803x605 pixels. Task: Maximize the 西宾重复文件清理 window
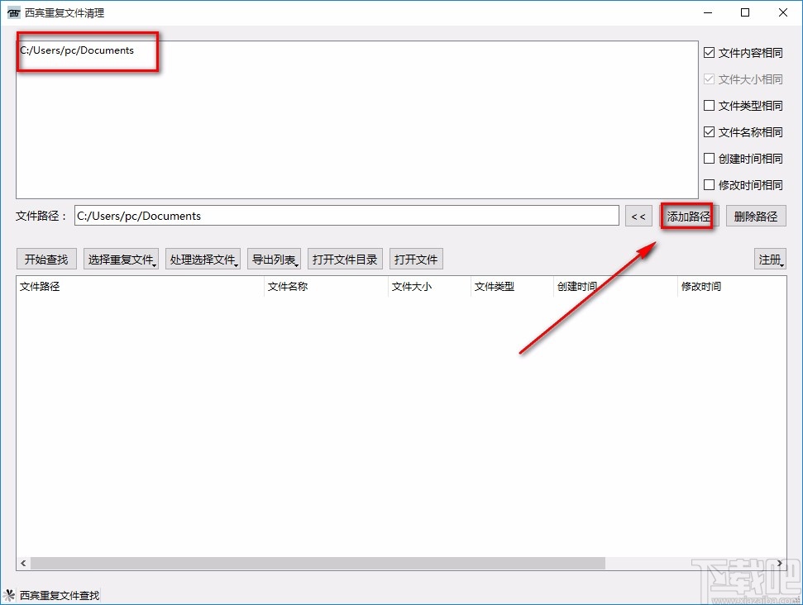(x=746, y=12)
